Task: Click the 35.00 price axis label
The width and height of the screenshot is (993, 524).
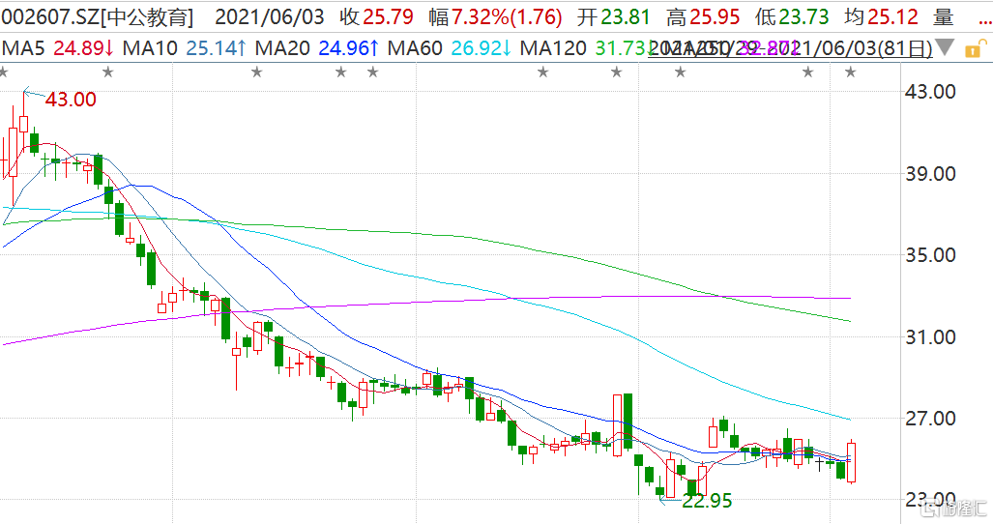Action: (x=930, y=255)
